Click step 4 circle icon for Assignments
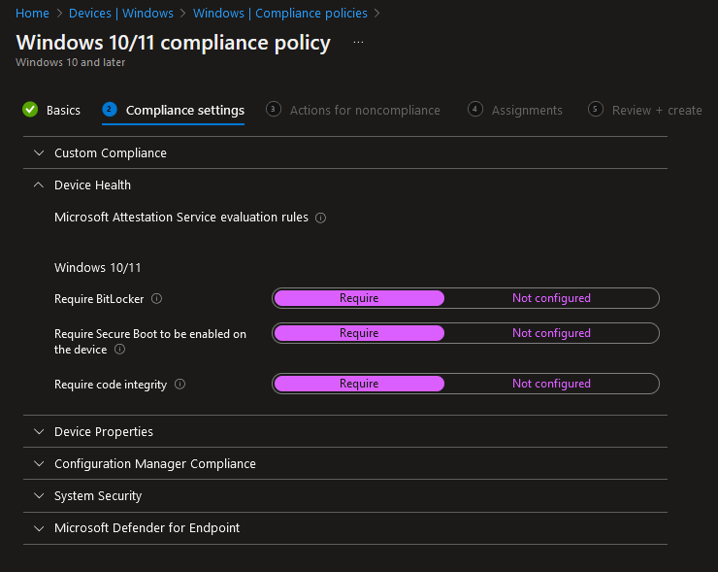This screenshot has width=718, height=572. click(475, 110)
